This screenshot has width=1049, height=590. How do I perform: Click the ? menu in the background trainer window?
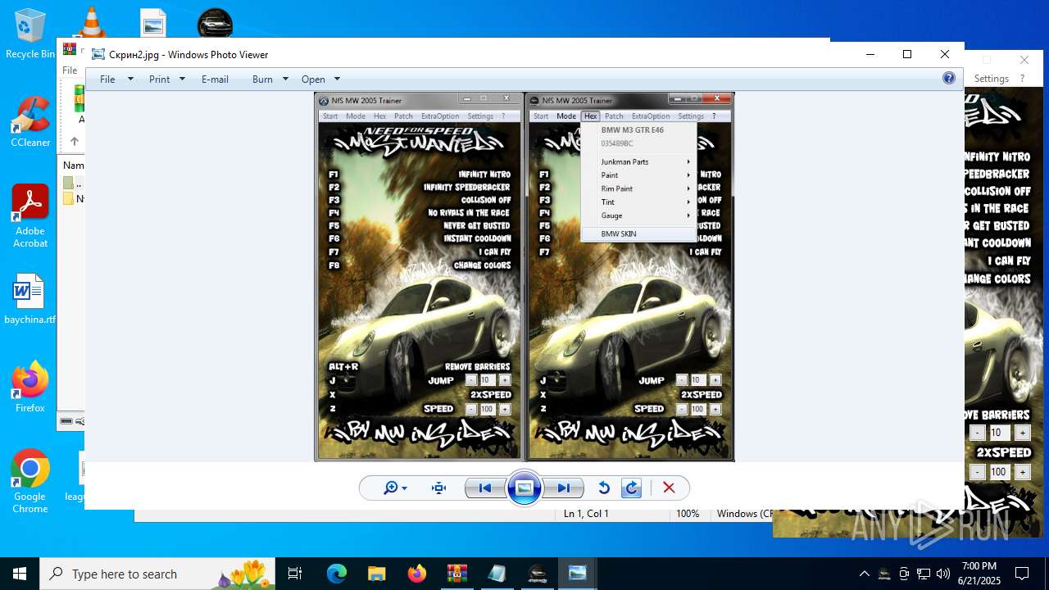1022,79
